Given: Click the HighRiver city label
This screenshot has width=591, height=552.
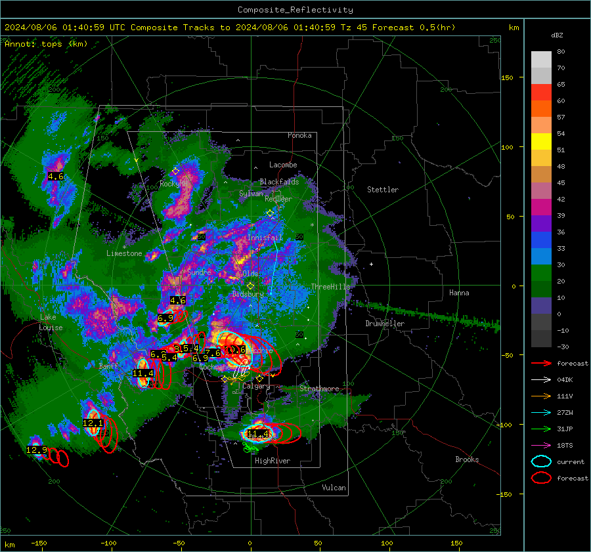Looking at the screenshot, I should [x=273, y=461].
